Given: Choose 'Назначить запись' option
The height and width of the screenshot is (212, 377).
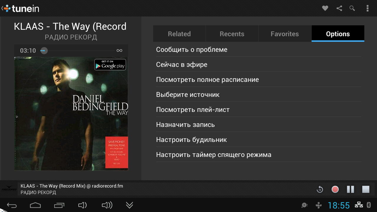Looking at the screenshot, I should coord(259,125).
